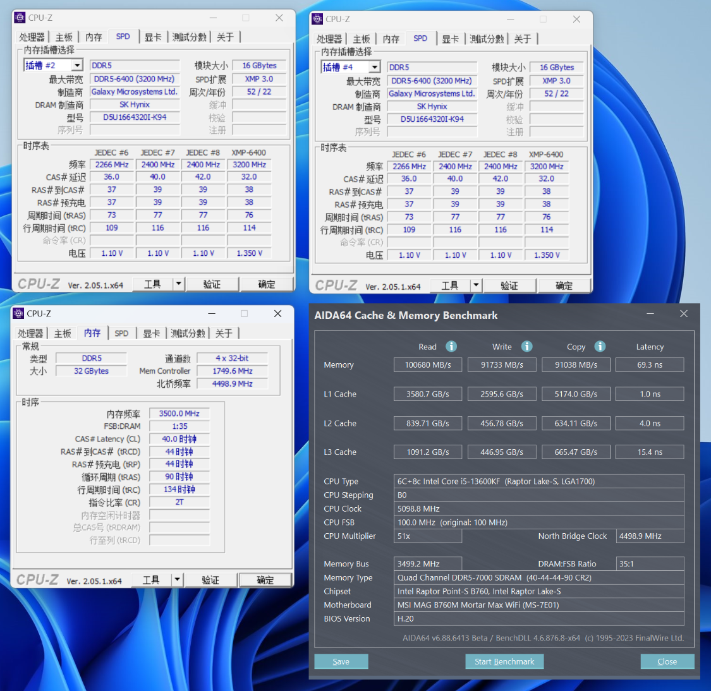
Task: Click the Close button at the bottom of the AIDA64 window
Action: click(667, 661)
